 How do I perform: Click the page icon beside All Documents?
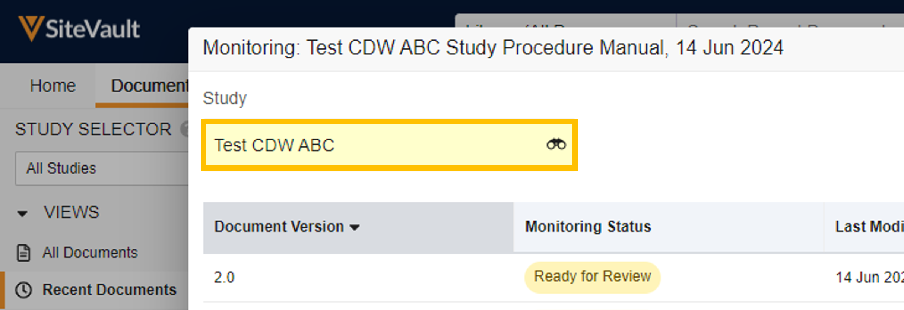pyautogui.click(x=23, y=253)
